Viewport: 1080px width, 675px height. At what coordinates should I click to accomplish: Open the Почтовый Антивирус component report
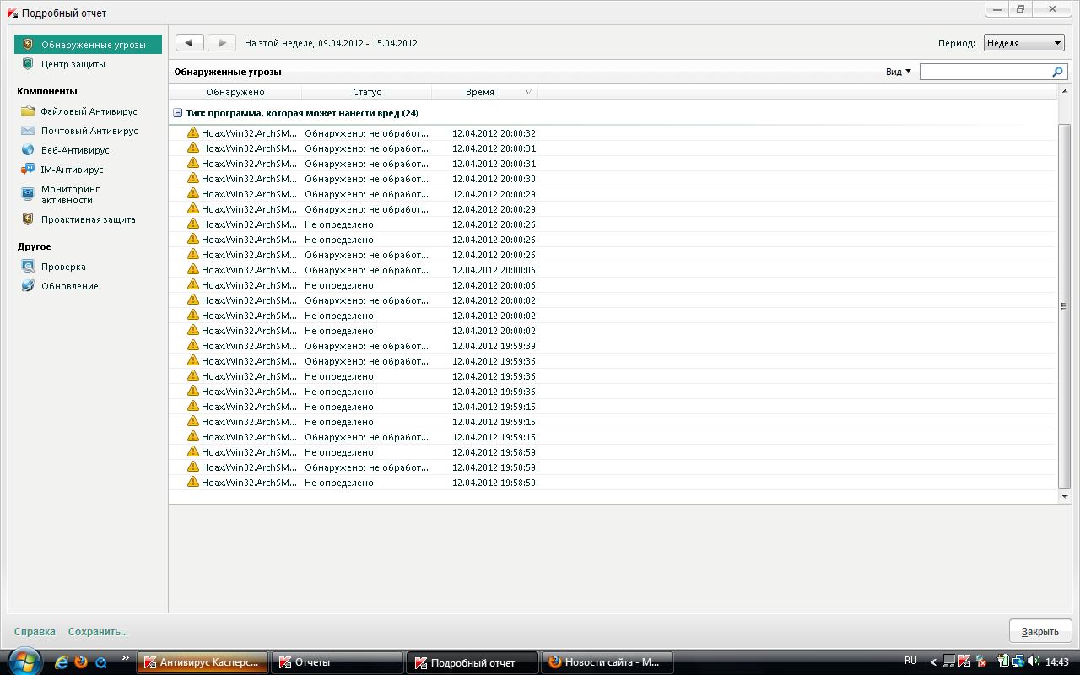tap(89, 131)
